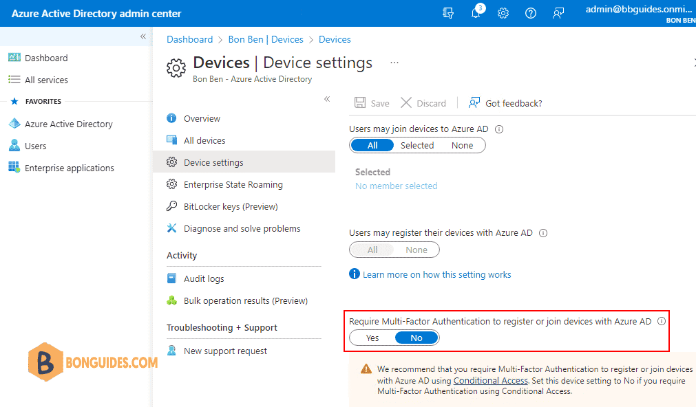Viewport: 696px width, 407px height.
Task: Click the Enterprise applications grid icon
Action: tap(14, 167)
